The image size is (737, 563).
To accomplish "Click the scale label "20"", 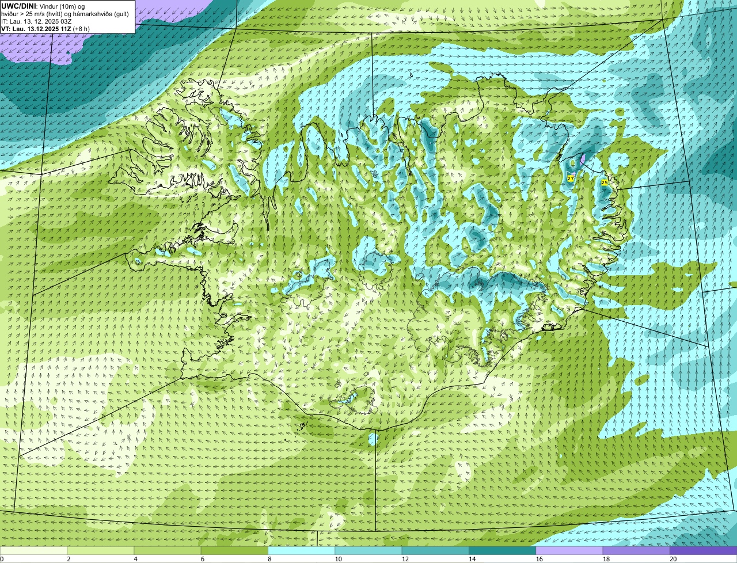I will pos(673,559).
